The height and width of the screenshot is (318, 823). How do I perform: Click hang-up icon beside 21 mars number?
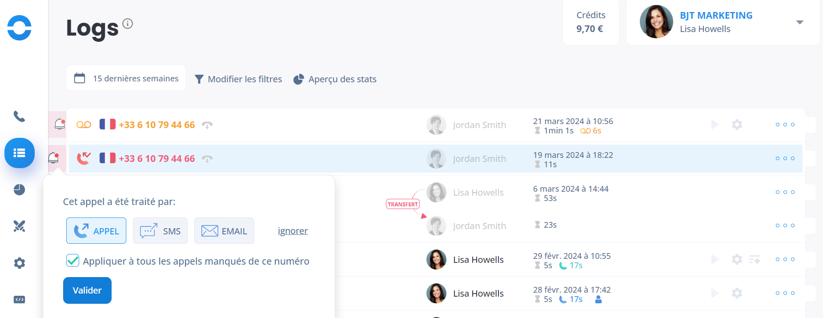(x=207, y=125)
